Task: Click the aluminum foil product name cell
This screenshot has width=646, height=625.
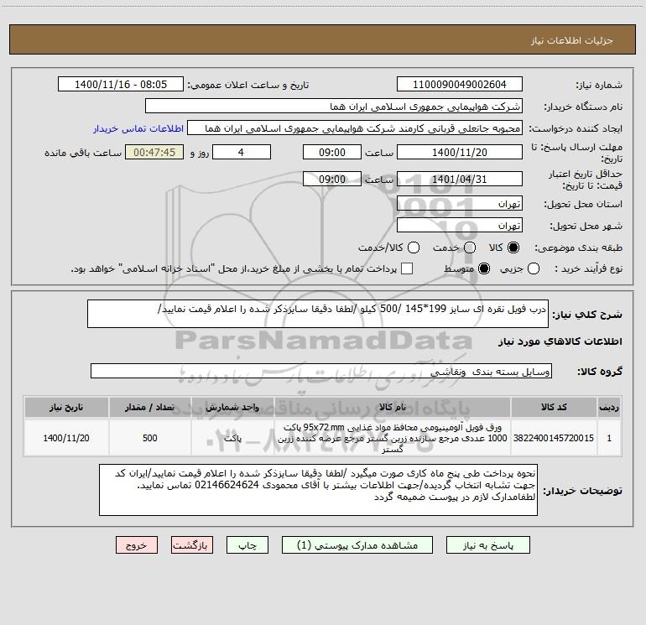Action: point(393,438)
